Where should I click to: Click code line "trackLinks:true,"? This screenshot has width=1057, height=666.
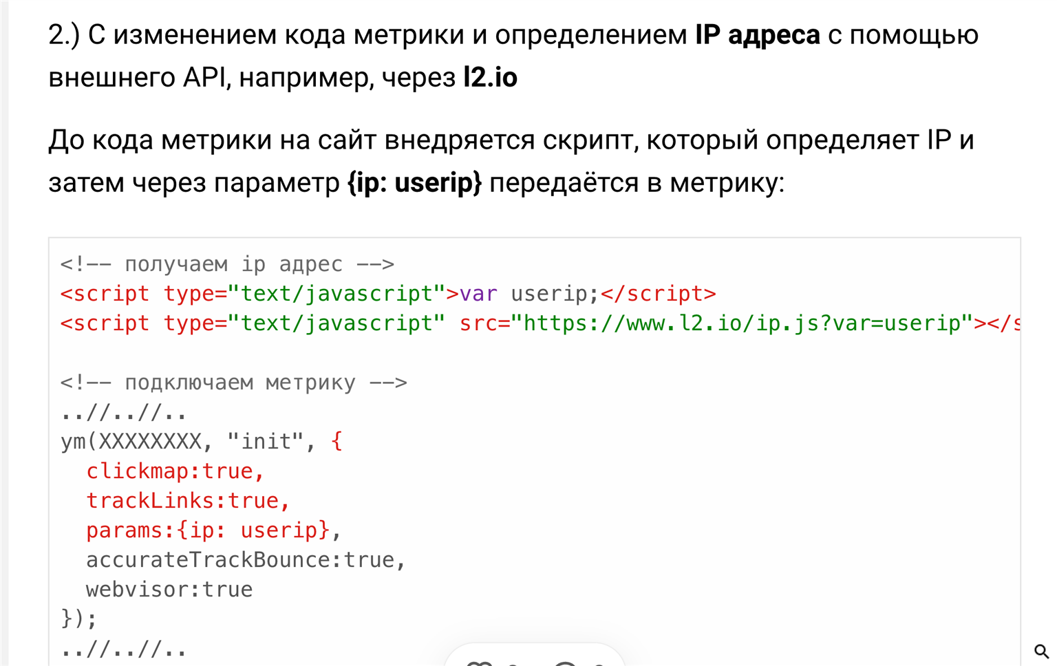tap(188, 501)
